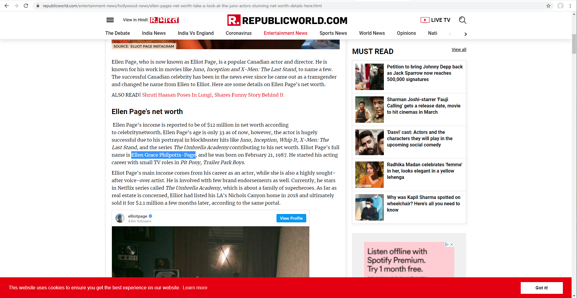This screenshot has width=577, height=298.
Task: Click the Radhika Madan thumbnail
Action: point(369,175)
